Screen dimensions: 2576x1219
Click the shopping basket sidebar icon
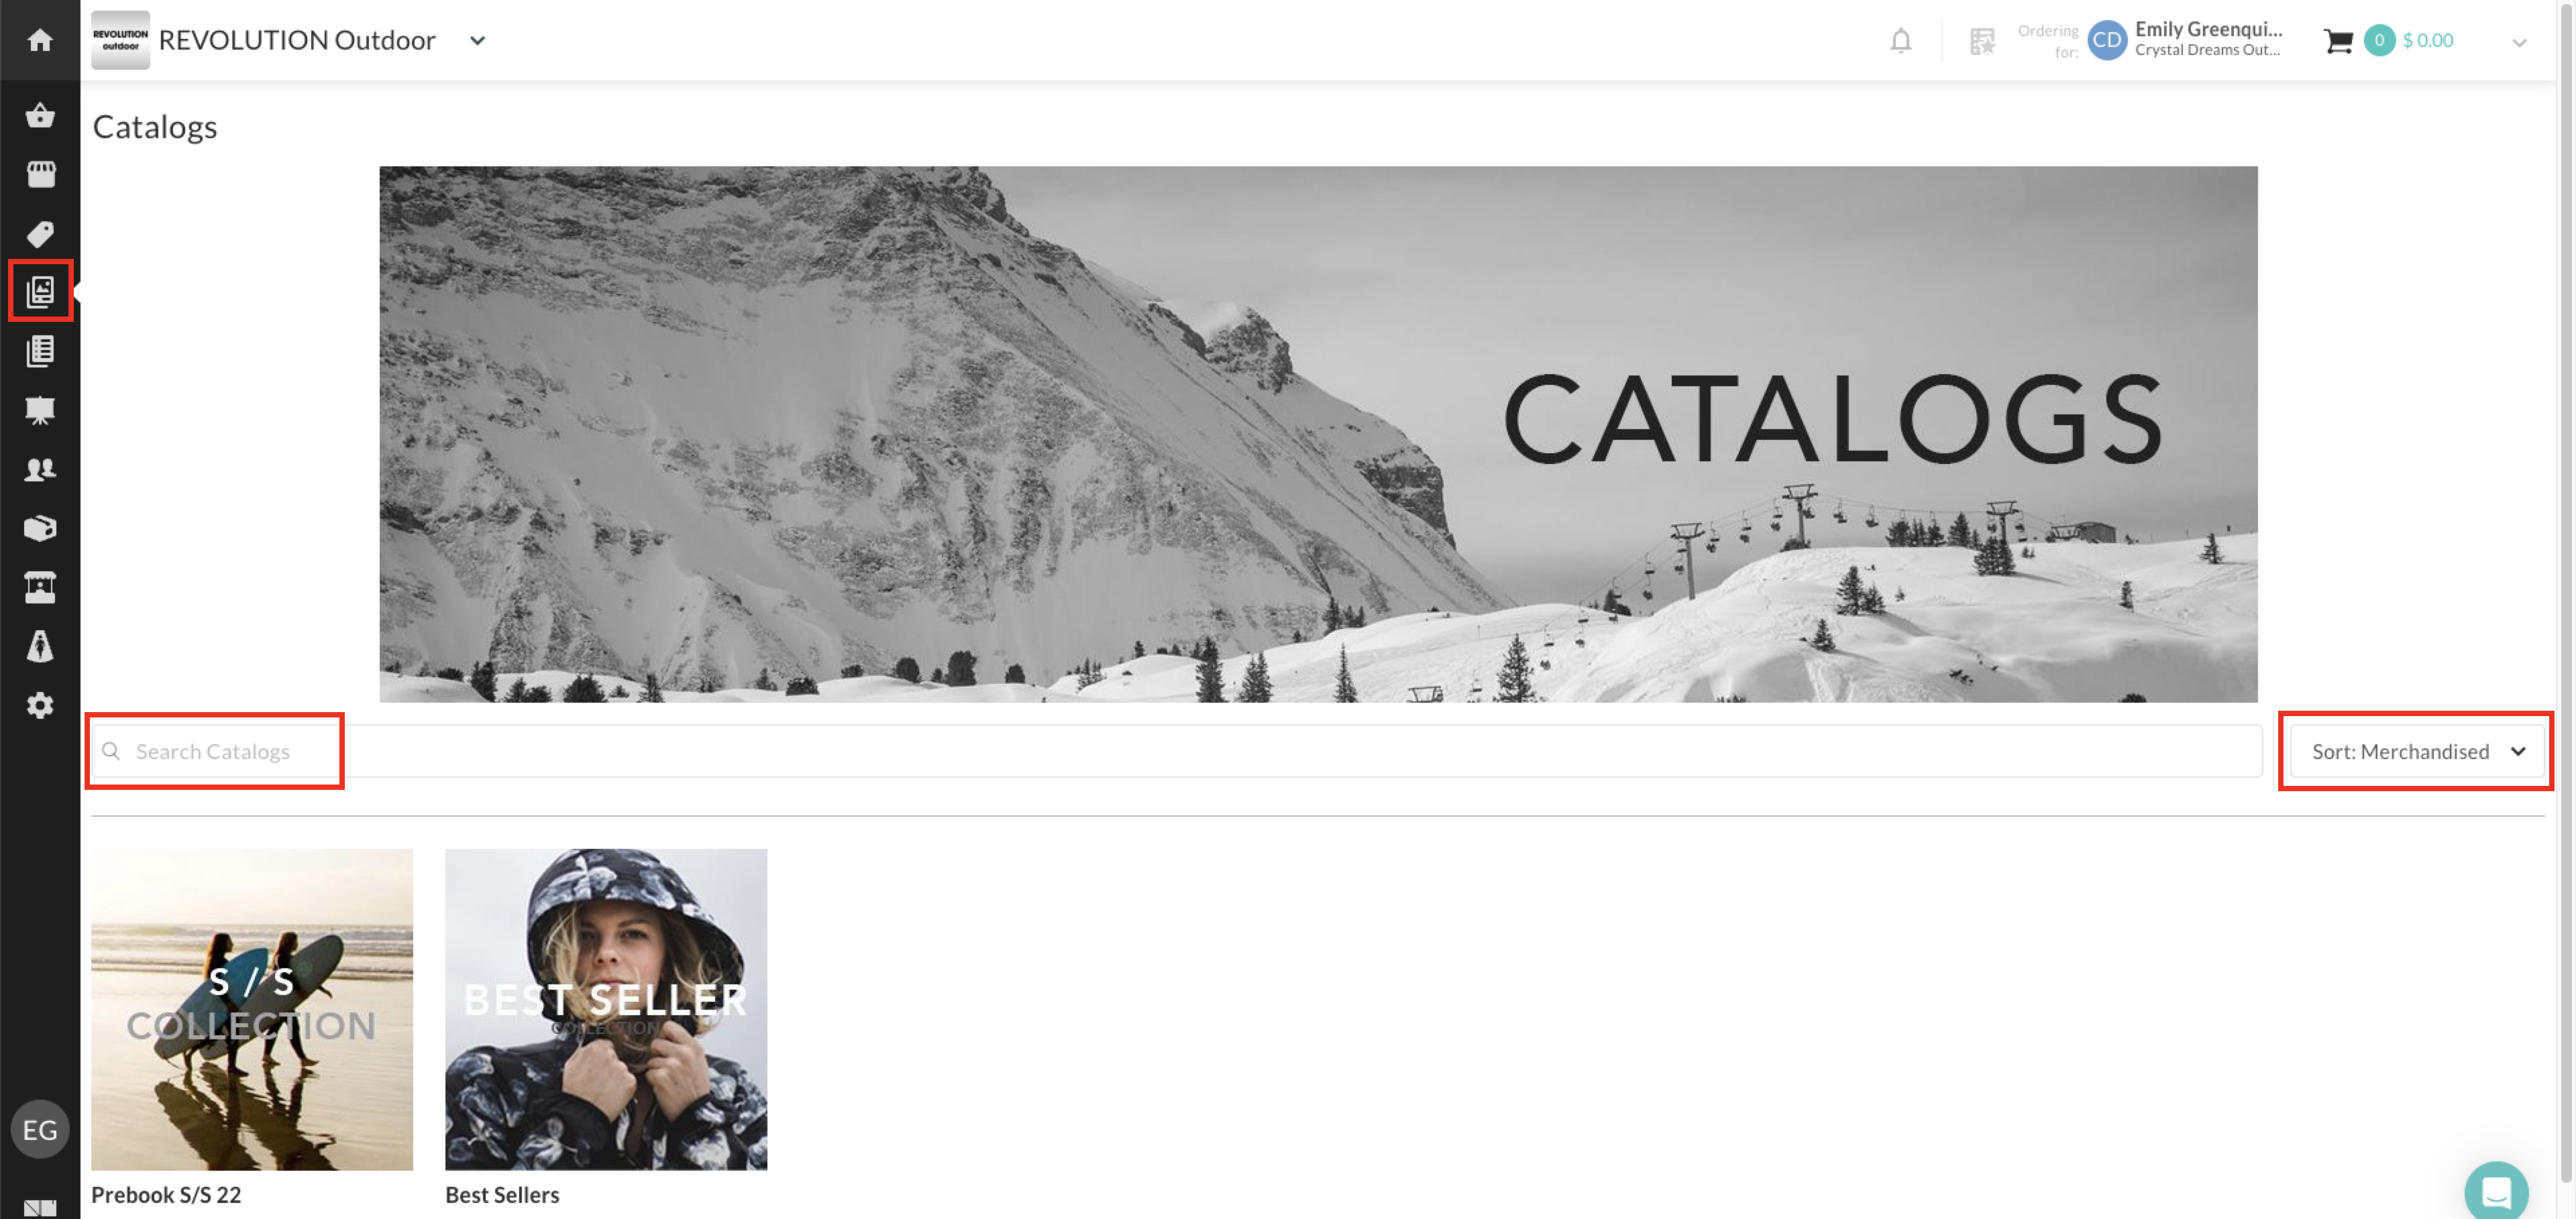[40, 116]
